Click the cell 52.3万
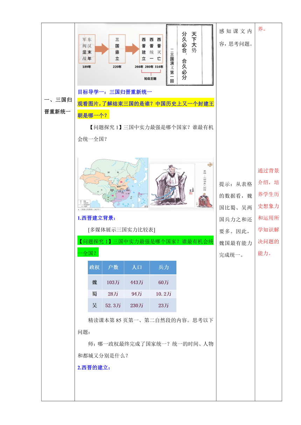This screenshot has height=425, width=301. 113,305
